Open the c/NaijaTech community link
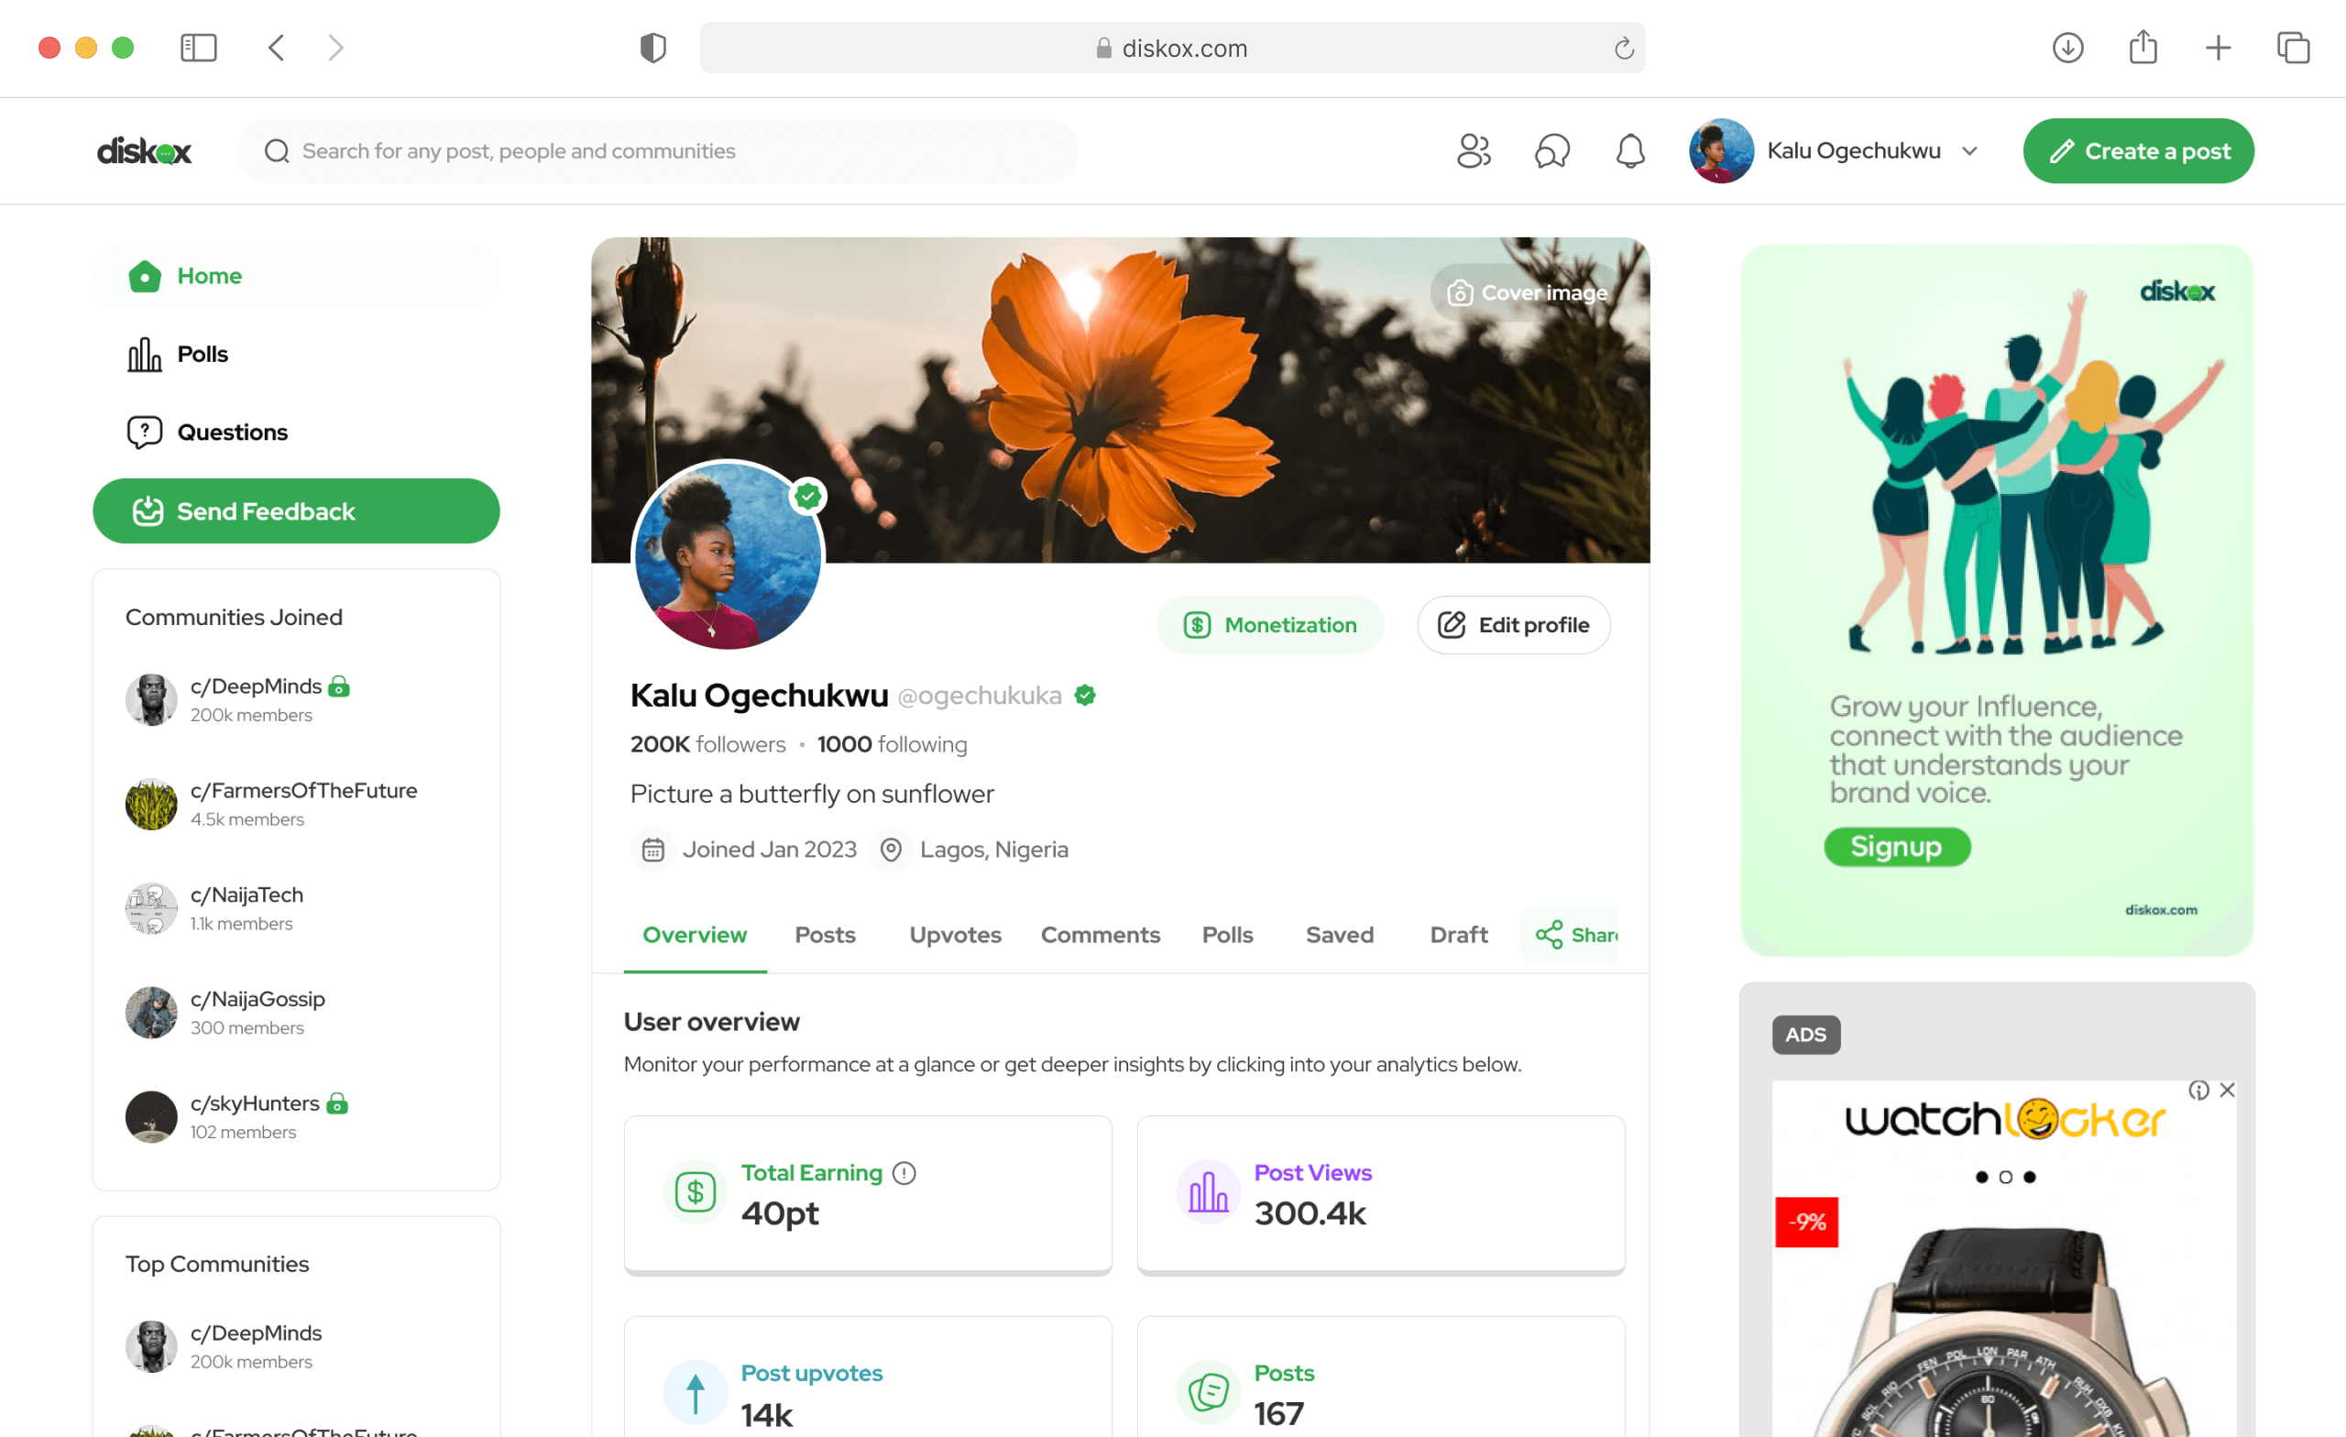 [x=247, y=894]
